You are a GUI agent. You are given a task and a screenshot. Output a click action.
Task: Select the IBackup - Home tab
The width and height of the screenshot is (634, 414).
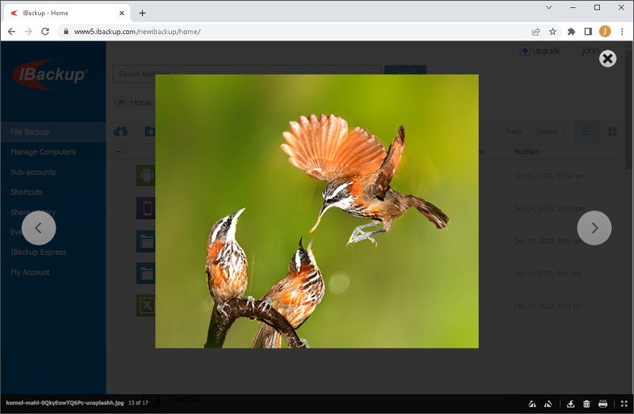click(x=67, y=13)
